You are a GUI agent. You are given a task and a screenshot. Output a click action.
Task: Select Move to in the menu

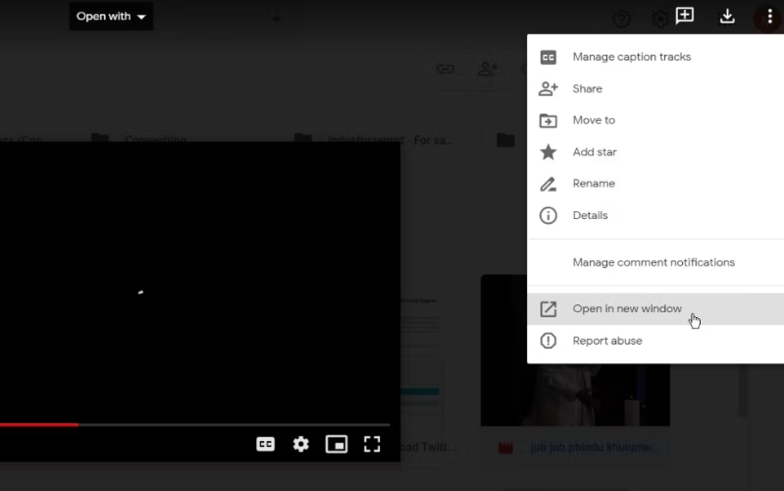click(655, 120)
